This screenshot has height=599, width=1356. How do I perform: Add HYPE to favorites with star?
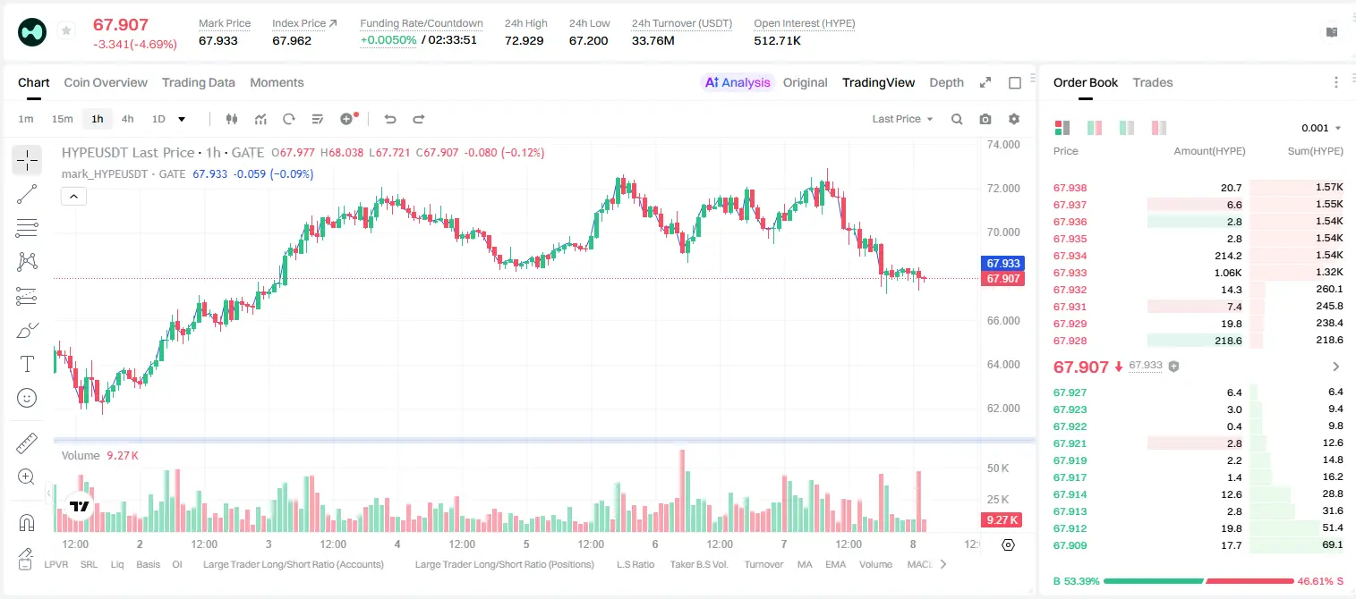point(66,31)
